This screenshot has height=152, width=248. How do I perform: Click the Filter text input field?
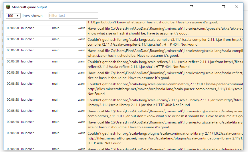[73, 16]
